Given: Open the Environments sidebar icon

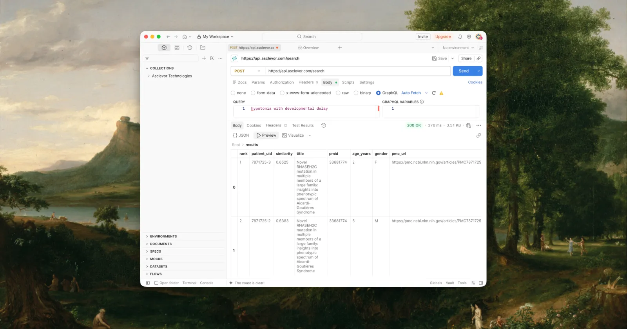Looking at the screenshot, I should click(177, 48).
